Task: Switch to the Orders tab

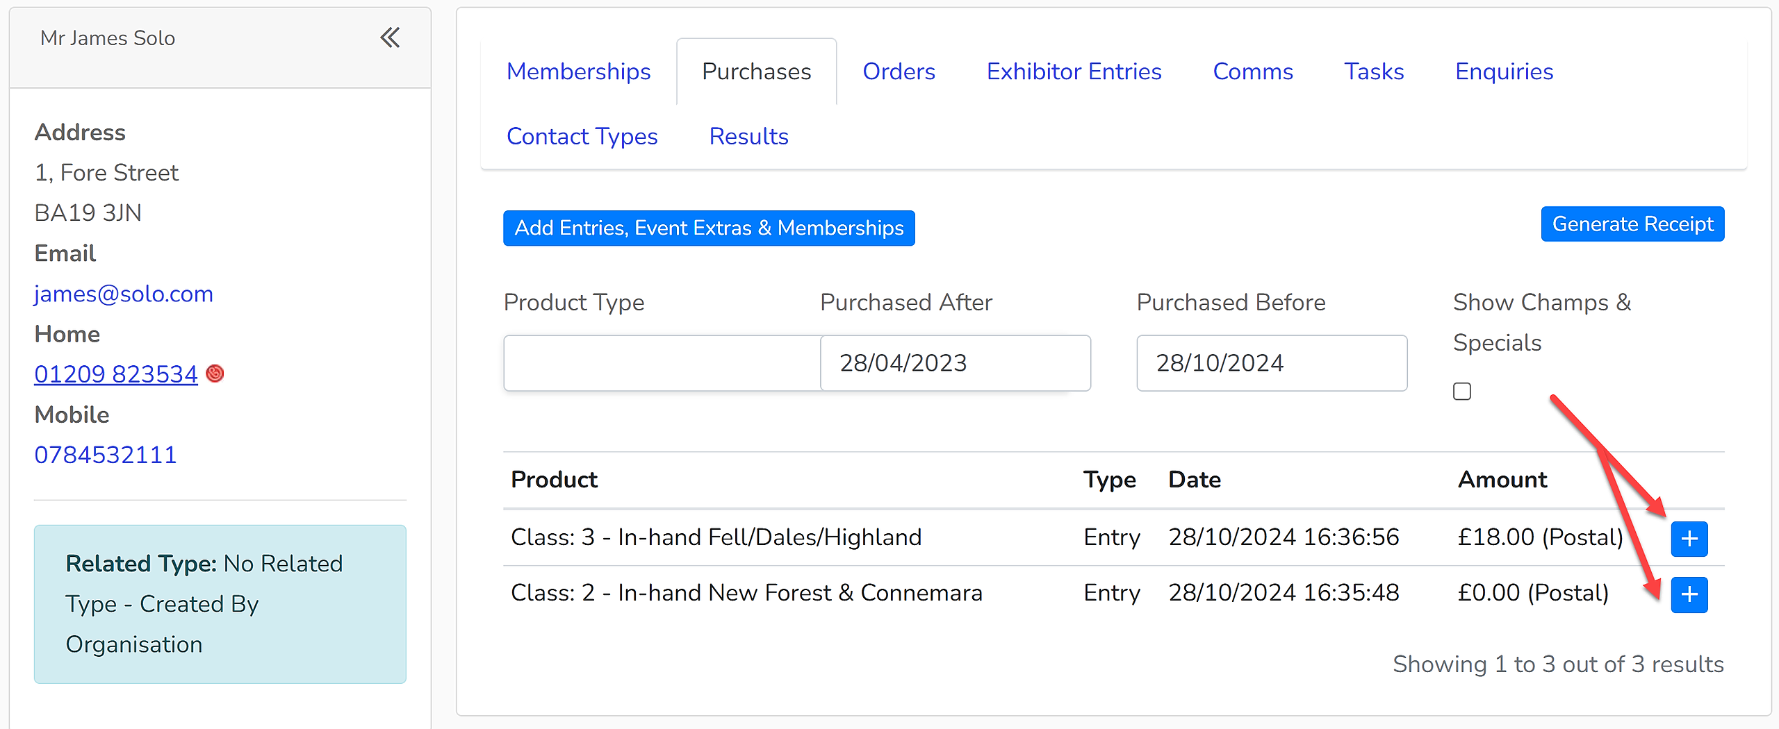Action: [899, 72]
